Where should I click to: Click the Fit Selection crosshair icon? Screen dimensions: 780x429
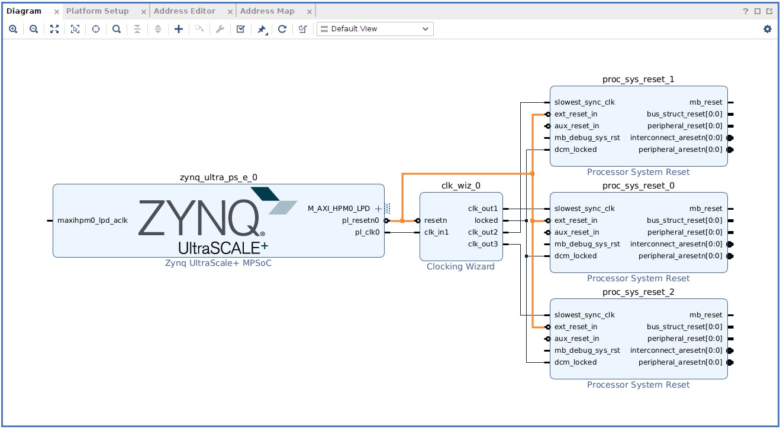(x=96, y=29)
